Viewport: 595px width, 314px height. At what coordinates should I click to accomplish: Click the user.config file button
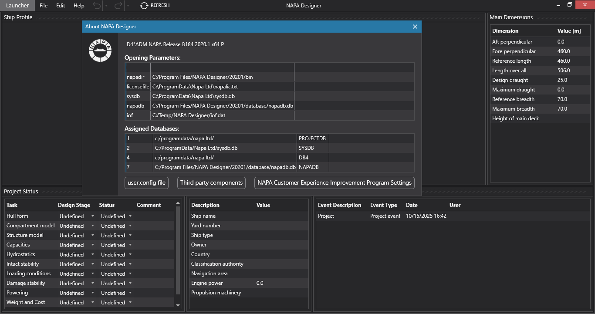pyautogui.click(x=146, y=183)
